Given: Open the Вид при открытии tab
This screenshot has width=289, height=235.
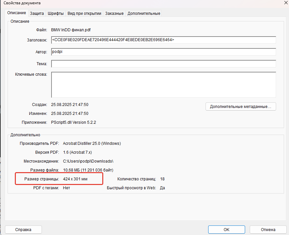Looking at the screenshot, I should click(x=84, y=13).
